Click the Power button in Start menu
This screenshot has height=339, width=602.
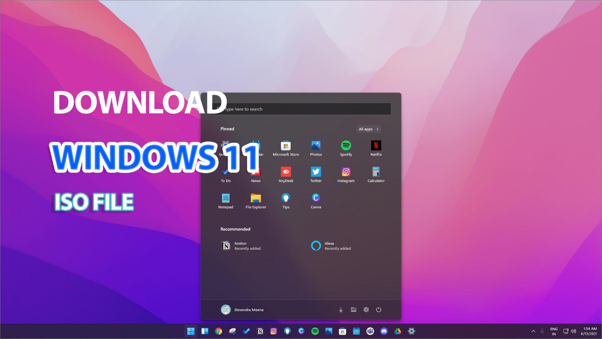(x=378, y=310)
